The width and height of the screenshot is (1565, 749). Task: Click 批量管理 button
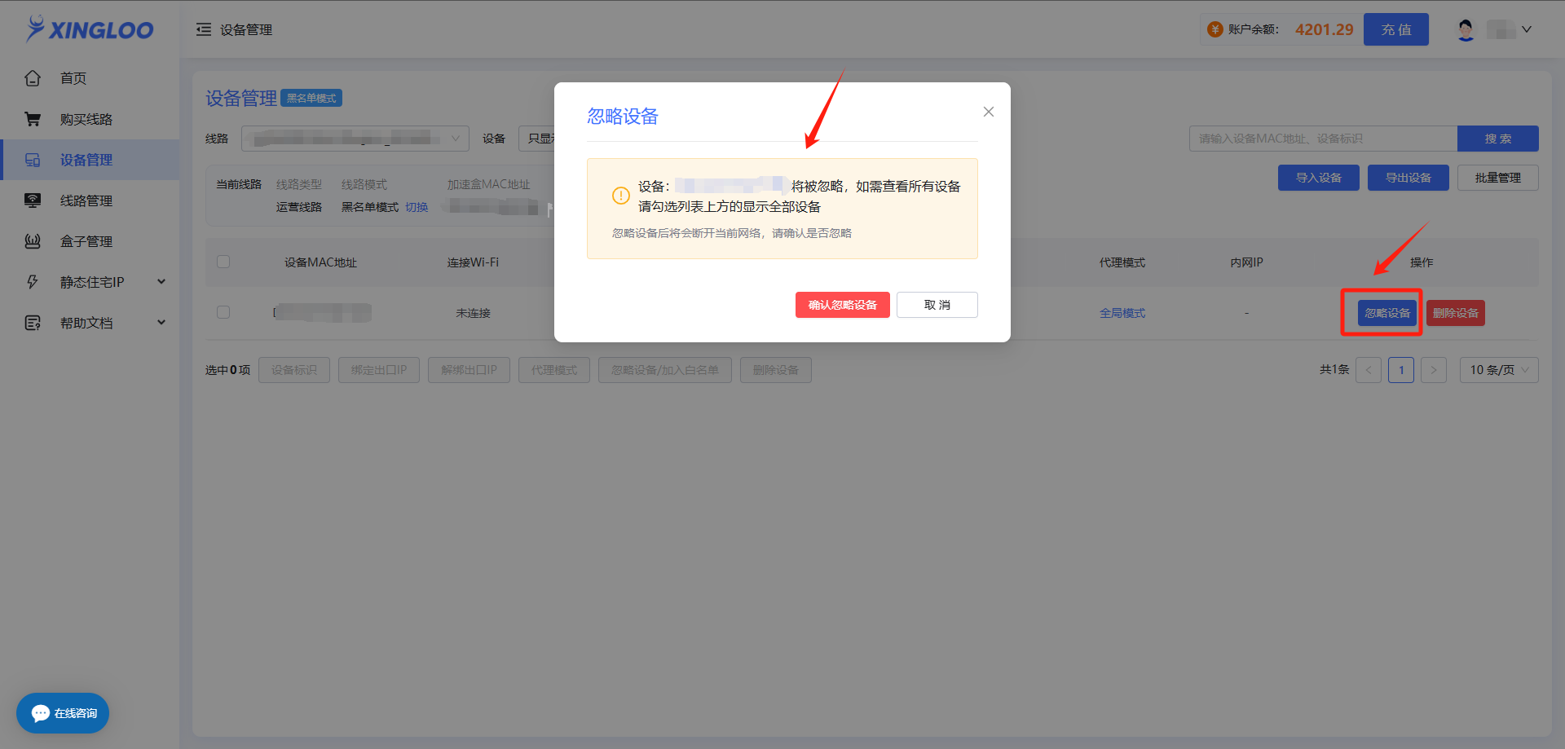[1498, 178]
